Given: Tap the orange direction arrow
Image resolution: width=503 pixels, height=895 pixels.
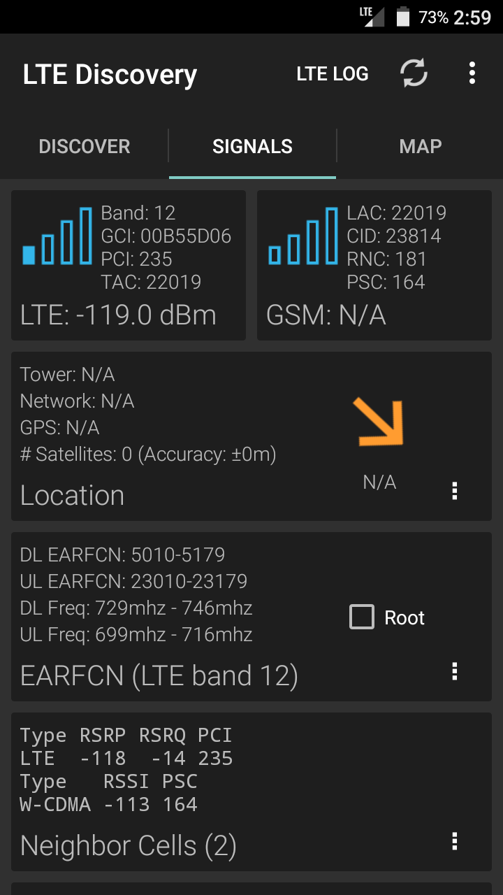Looking at the screenshot, I should click(379, 422).
